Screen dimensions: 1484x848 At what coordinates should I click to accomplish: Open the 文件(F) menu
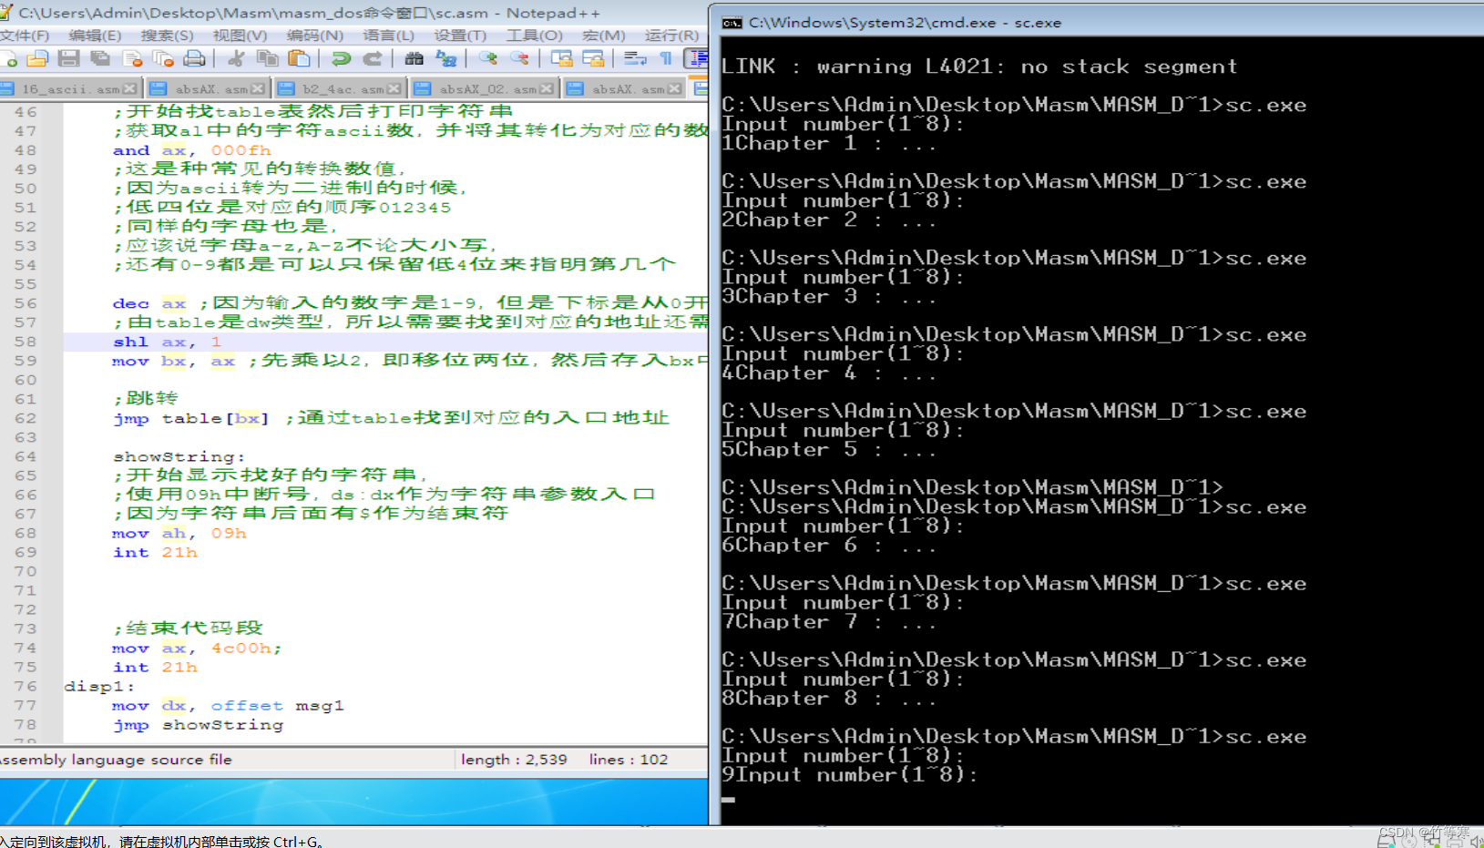25,35
